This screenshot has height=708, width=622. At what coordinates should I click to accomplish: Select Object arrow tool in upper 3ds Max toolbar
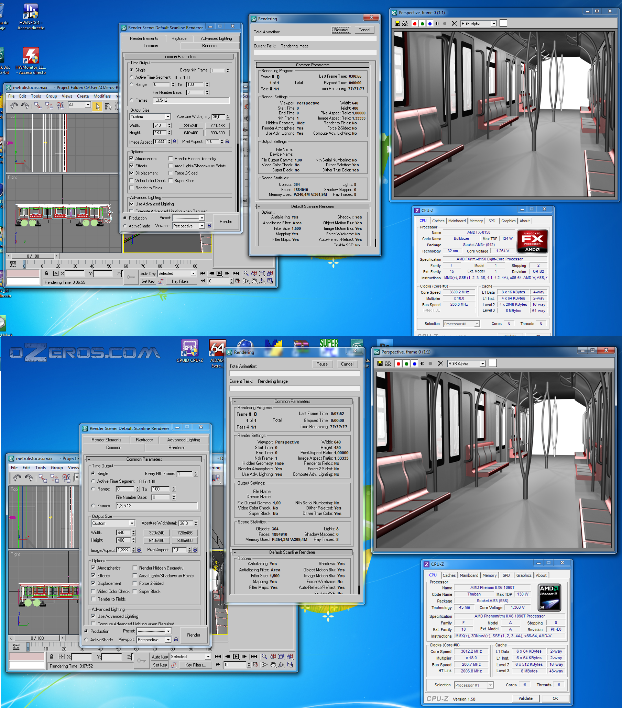(x=98, y=106)
